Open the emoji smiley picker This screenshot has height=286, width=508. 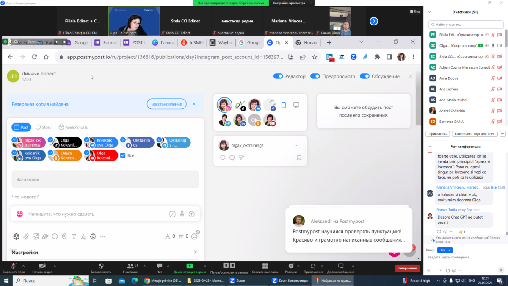click(x=195, y=236)
